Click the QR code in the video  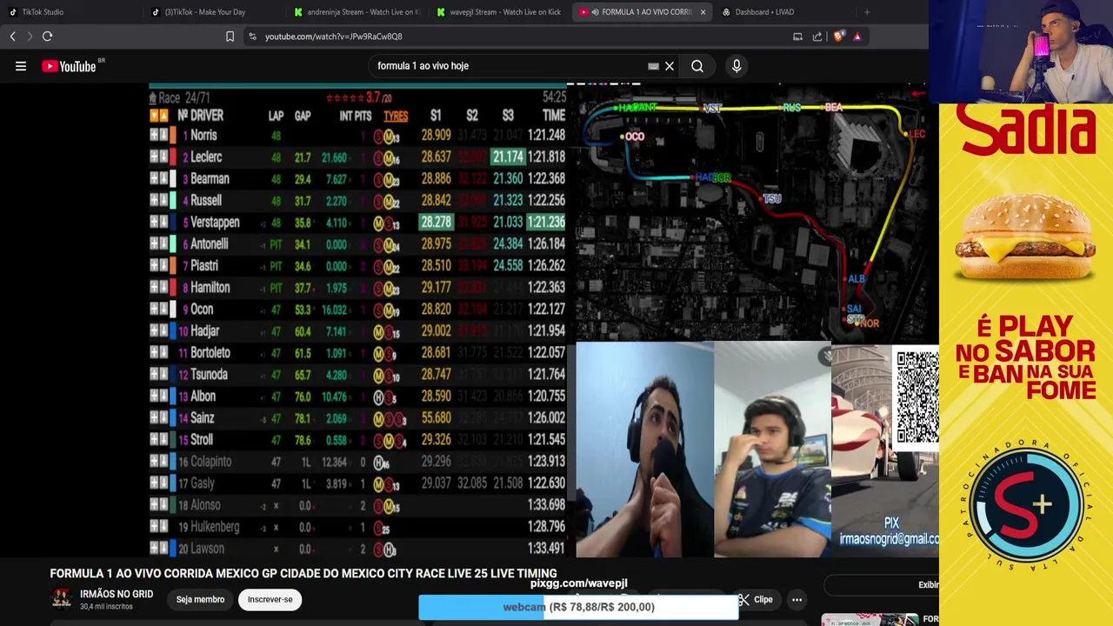click(916, 397)
